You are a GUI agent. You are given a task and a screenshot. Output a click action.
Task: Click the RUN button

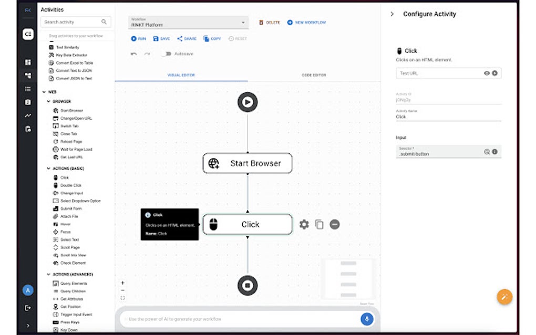pyautogui.click(x=138, y=38)
